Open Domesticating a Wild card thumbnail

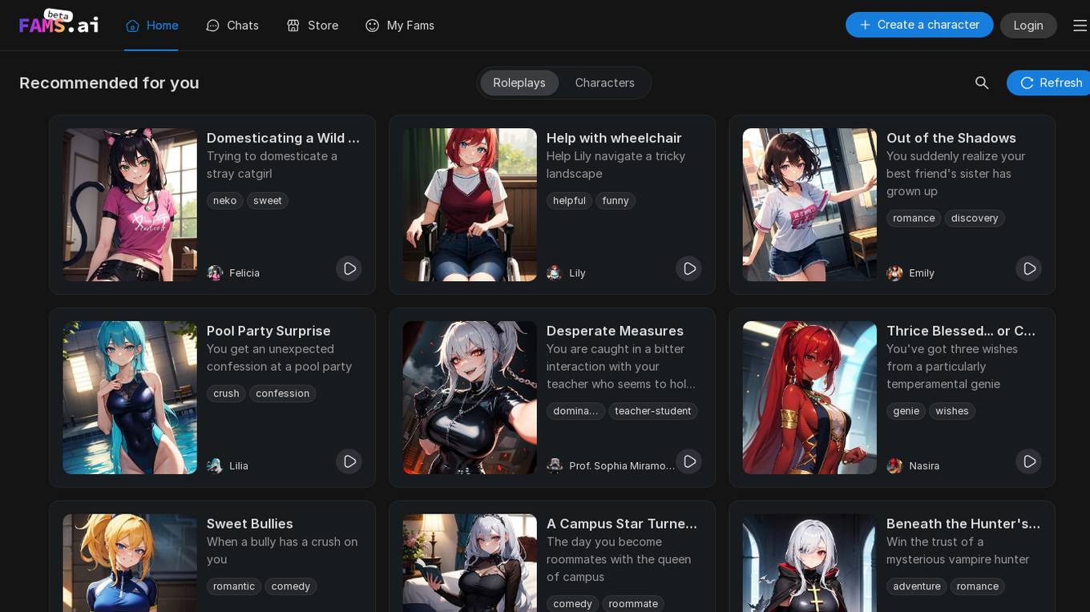tap(130, 205)
